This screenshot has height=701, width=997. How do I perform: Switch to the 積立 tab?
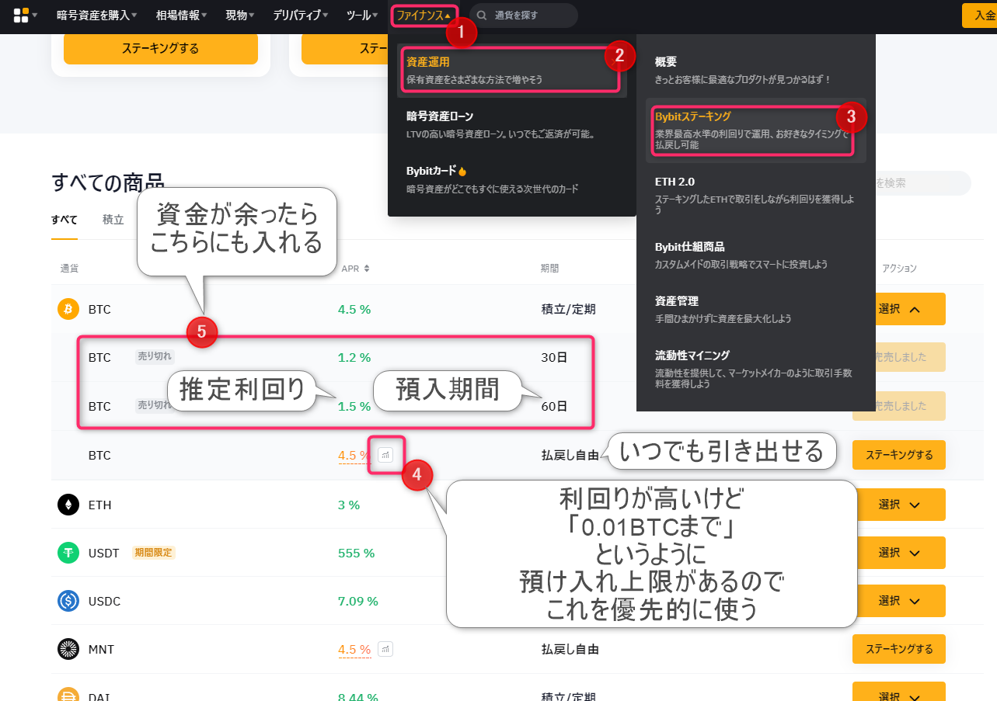tap(113, 220)
